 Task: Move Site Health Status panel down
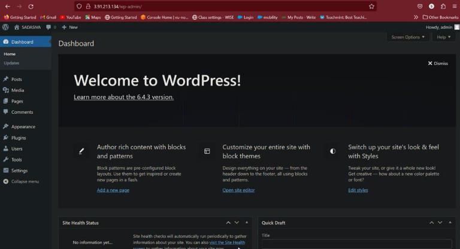point(237,223)
